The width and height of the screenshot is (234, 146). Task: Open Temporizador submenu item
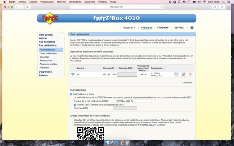[46, 60]
